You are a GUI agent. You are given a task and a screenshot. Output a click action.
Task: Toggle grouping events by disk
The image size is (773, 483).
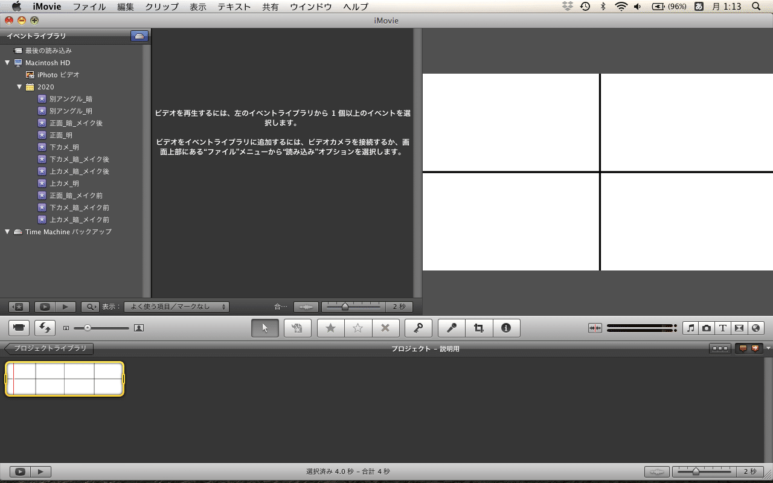coord(140,36)
